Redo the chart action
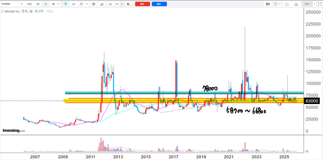The height and width of the screenshot is (160, 323). coord(122,4)
